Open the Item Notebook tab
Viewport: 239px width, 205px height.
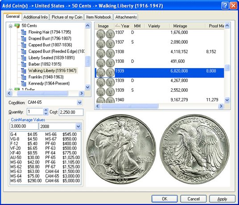coord(99,17)
